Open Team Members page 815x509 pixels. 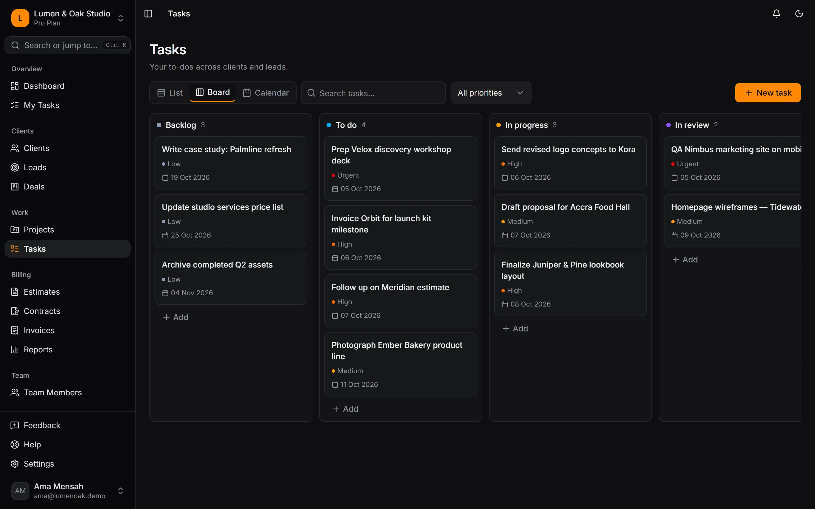coord(68,392)
